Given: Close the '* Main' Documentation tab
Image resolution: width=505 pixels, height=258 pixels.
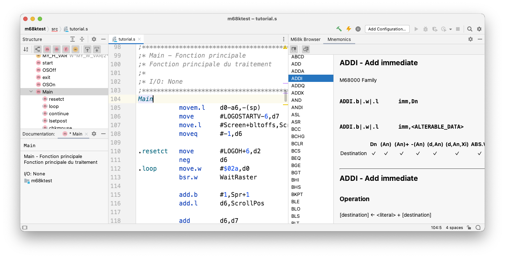Looking at the screenshot, I should [x=86, y=134].
